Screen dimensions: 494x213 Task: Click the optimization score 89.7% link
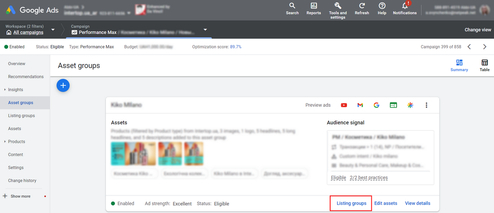coord(236,47)
